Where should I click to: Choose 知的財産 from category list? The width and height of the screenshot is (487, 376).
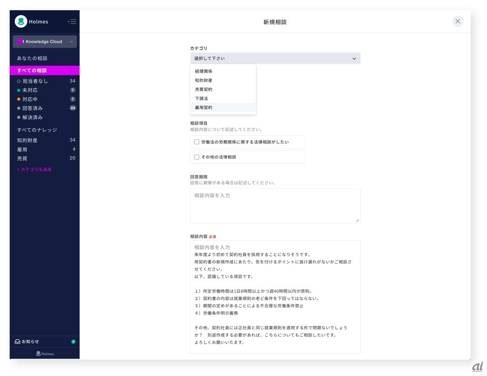pyautogui.click(x=223, y=80)
